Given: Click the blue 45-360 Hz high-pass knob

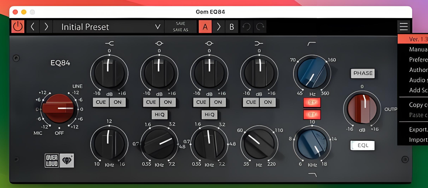Looking at the screenshot, I should point(312,73).
